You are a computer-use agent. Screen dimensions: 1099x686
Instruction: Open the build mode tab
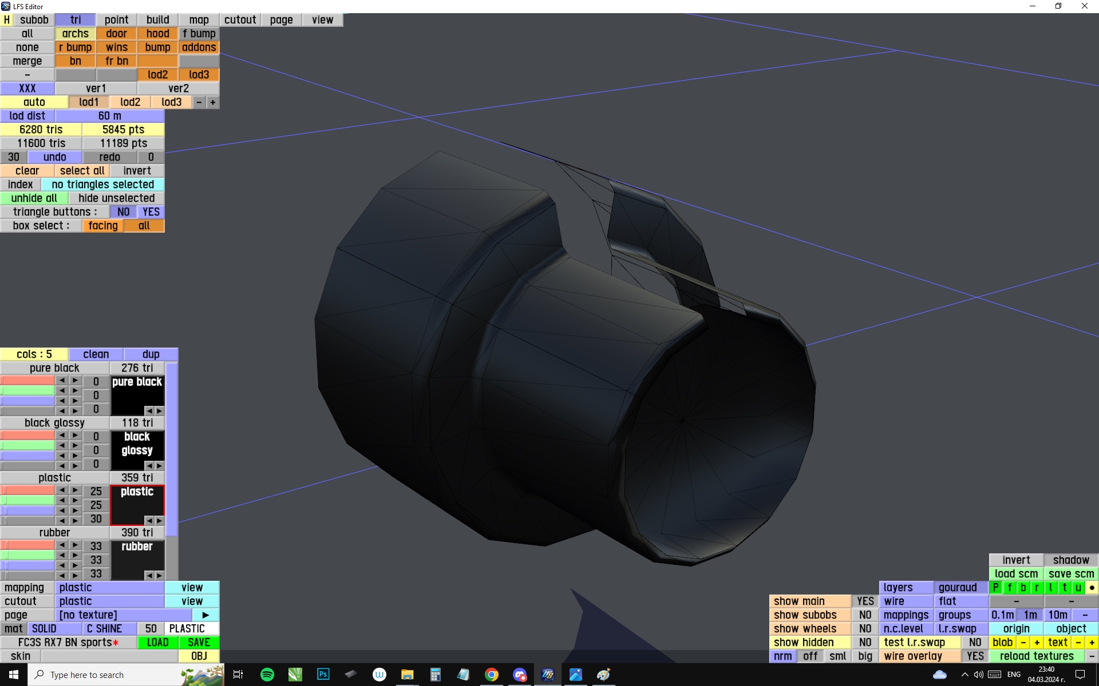click(x=157, y=19)
